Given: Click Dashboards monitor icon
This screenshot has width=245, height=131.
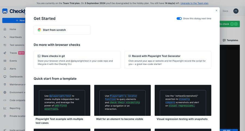Looking at the screenshot, I should pos(5,77).
